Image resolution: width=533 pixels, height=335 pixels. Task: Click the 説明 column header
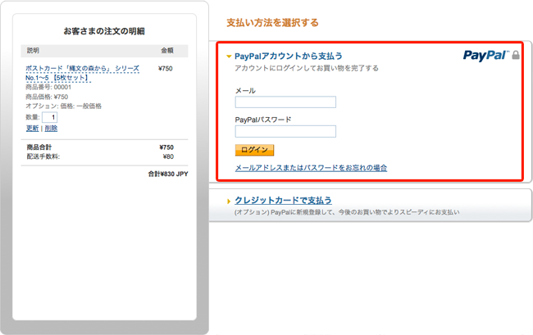33,51
